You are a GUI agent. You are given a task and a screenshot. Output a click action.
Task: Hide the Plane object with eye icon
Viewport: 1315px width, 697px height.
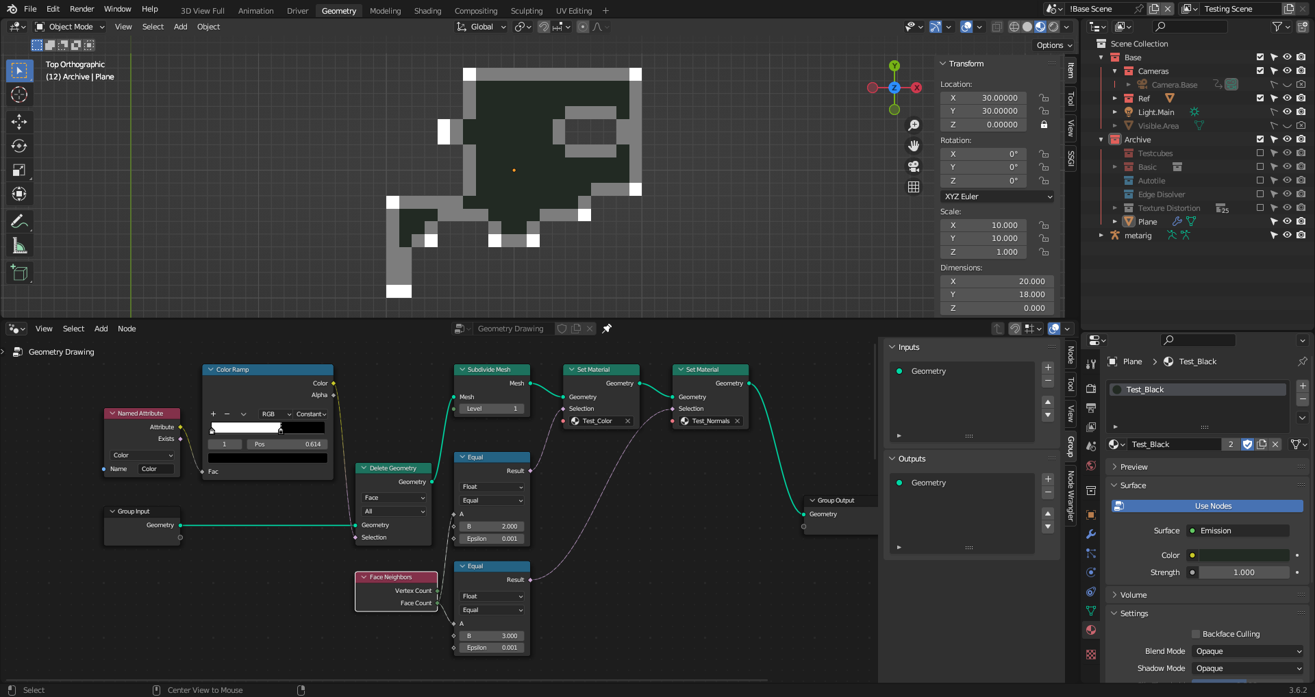tap(1288, 222)
